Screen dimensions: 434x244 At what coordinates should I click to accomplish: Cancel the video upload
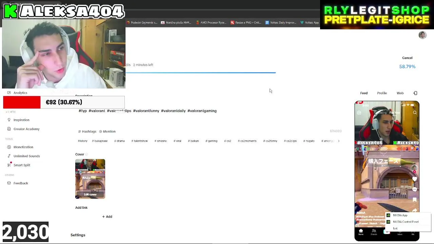click(x=407, y=58)
